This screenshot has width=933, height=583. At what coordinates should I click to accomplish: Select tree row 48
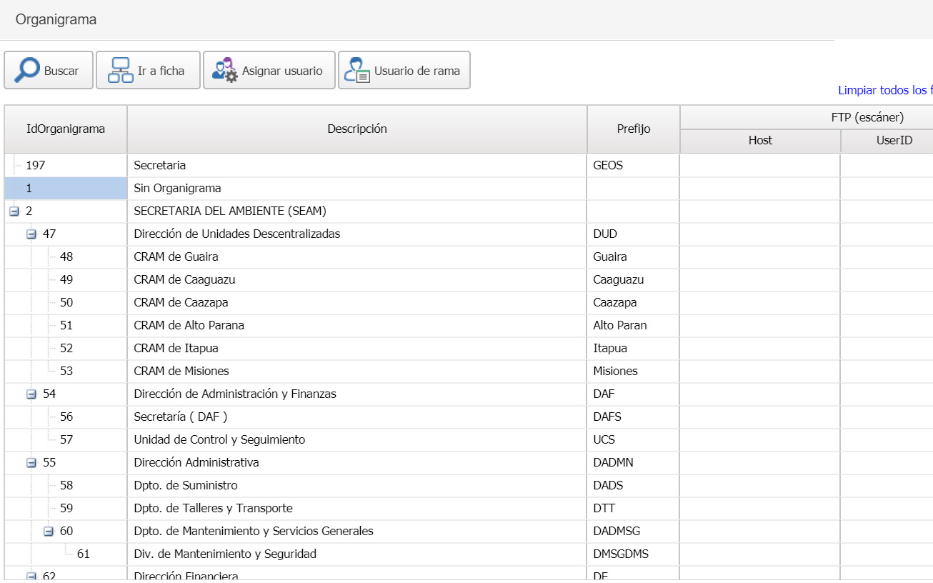(66, 257)
